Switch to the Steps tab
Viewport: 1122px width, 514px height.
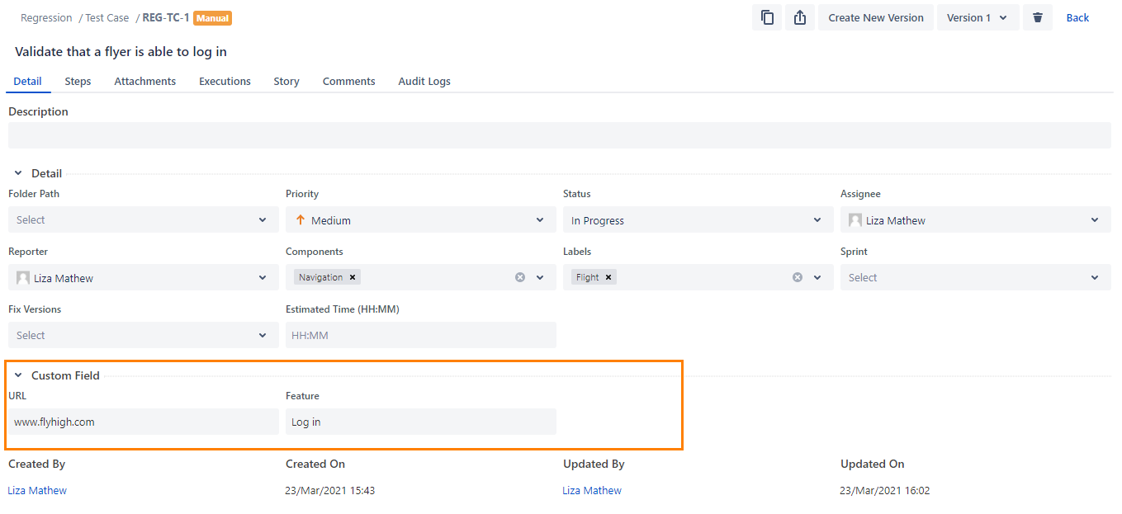pyautogui.click(x=78, y=81)
